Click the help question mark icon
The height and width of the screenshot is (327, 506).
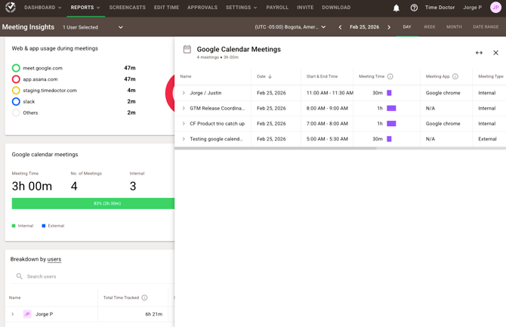pos(414,8)
